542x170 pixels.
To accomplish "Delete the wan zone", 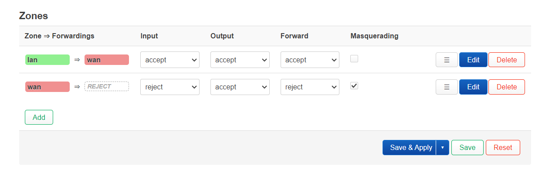I will coord(507,87).
